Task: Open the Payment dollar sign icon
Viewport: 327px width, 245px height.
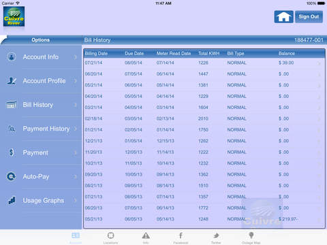Action: coord(12,152)
